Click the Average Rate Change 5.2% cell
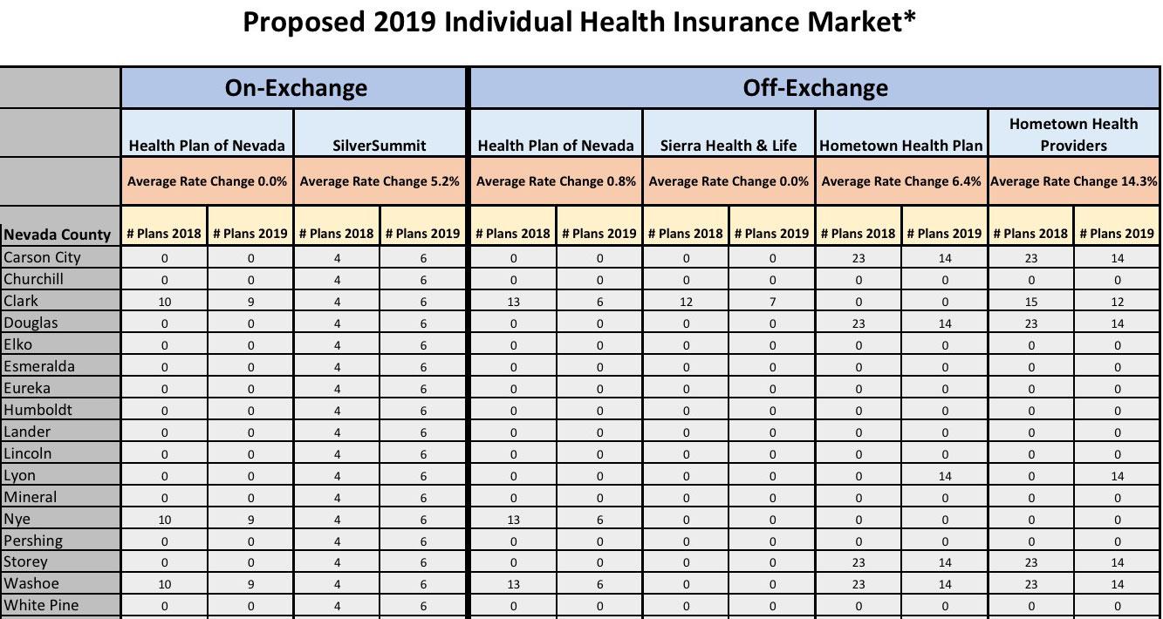 (380, 181)
